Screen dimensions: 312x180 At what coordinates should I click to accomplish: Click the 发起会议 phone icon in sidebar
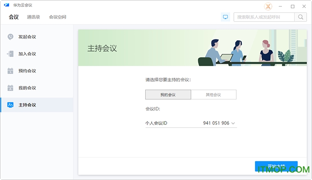(10, 37)
